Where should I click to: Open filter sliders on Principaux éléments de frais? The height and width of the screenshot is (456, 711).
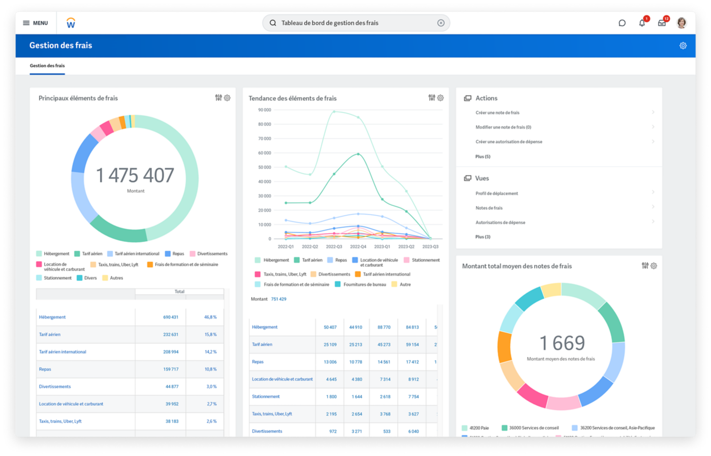click(219, 98)
